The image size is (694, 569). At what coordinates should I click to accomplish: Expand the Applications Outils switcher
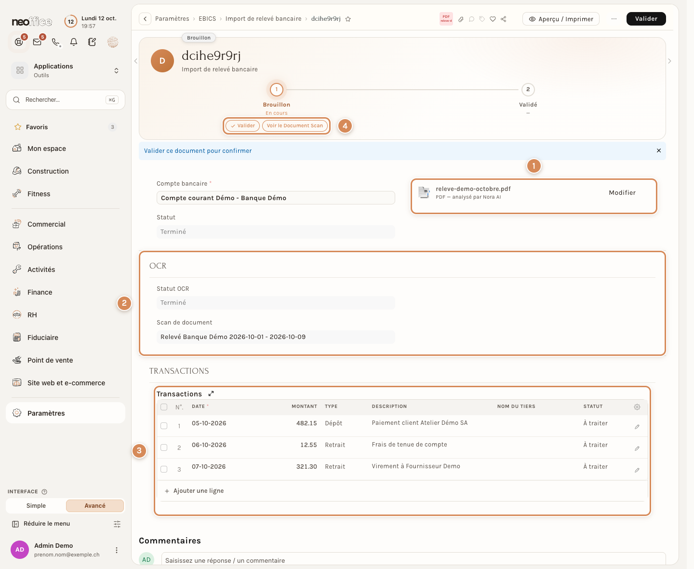click(x=116, y=70)
